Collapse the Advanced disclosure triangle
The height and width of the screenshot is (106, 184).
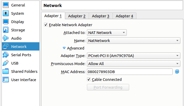pos(64,48)
